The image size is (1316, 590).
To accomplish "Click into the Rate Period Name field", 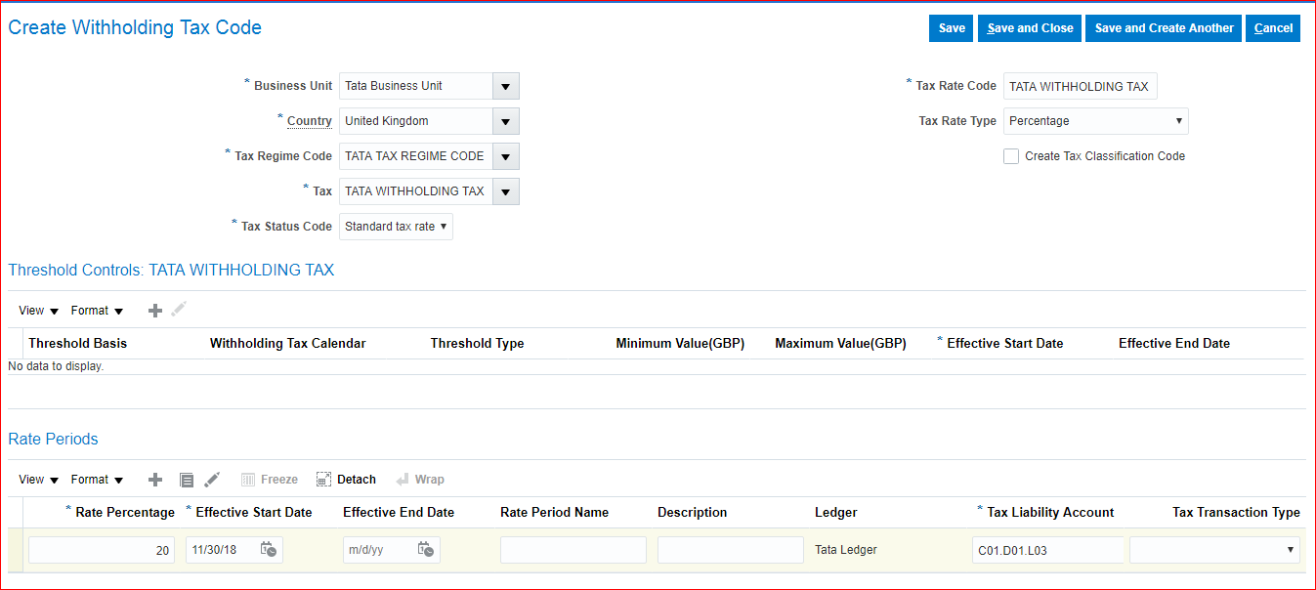I will [573, 551].
